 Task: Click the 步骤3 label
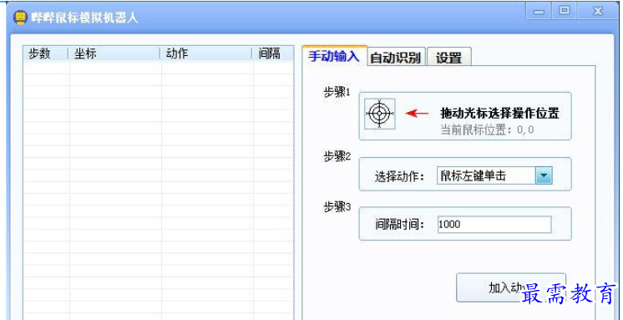click(x=337, y=207)
